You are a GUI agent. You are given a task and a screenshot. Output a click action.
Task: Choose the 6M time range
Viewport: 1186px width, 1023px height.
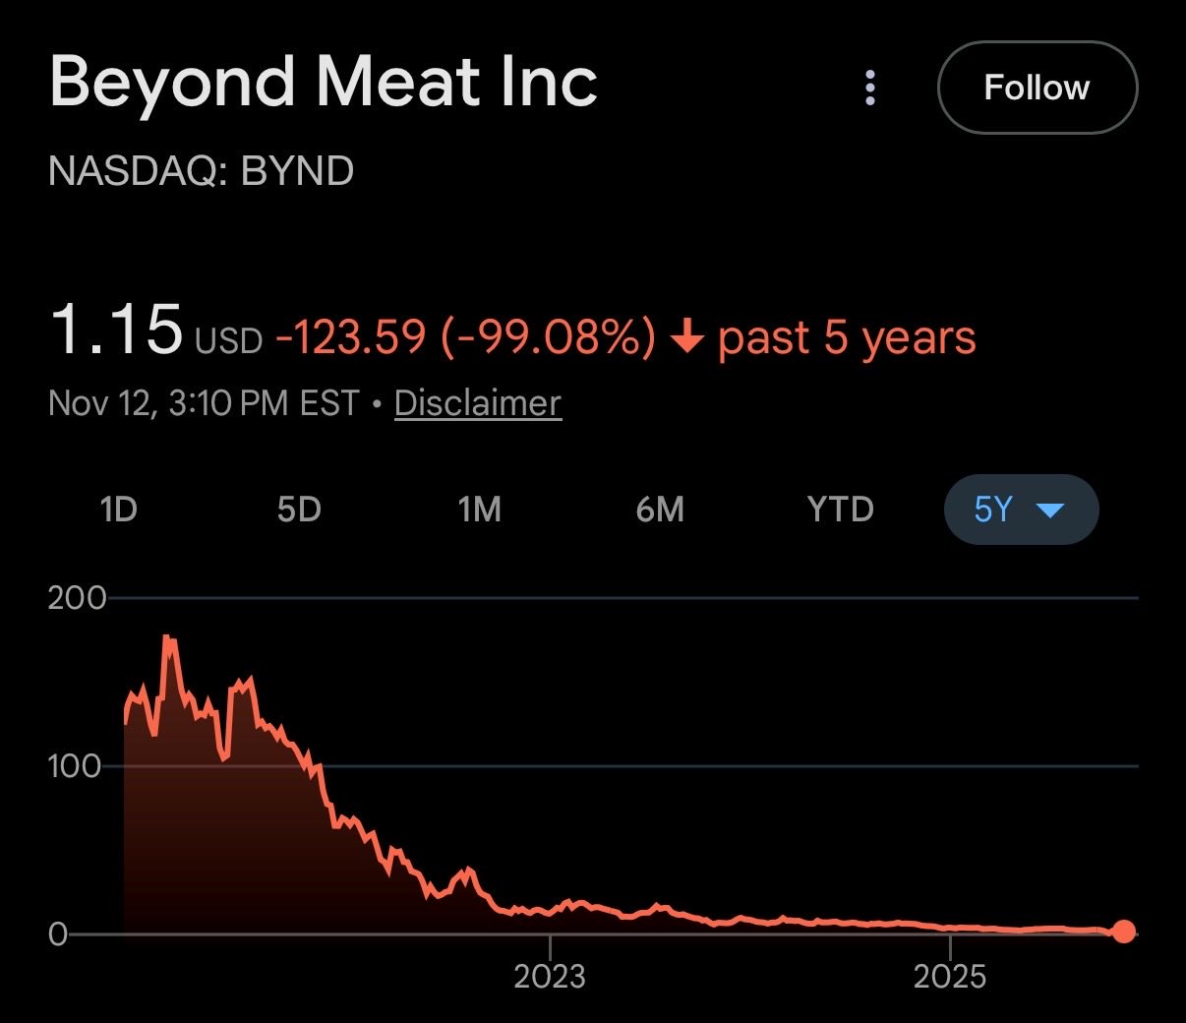point(660,510)
